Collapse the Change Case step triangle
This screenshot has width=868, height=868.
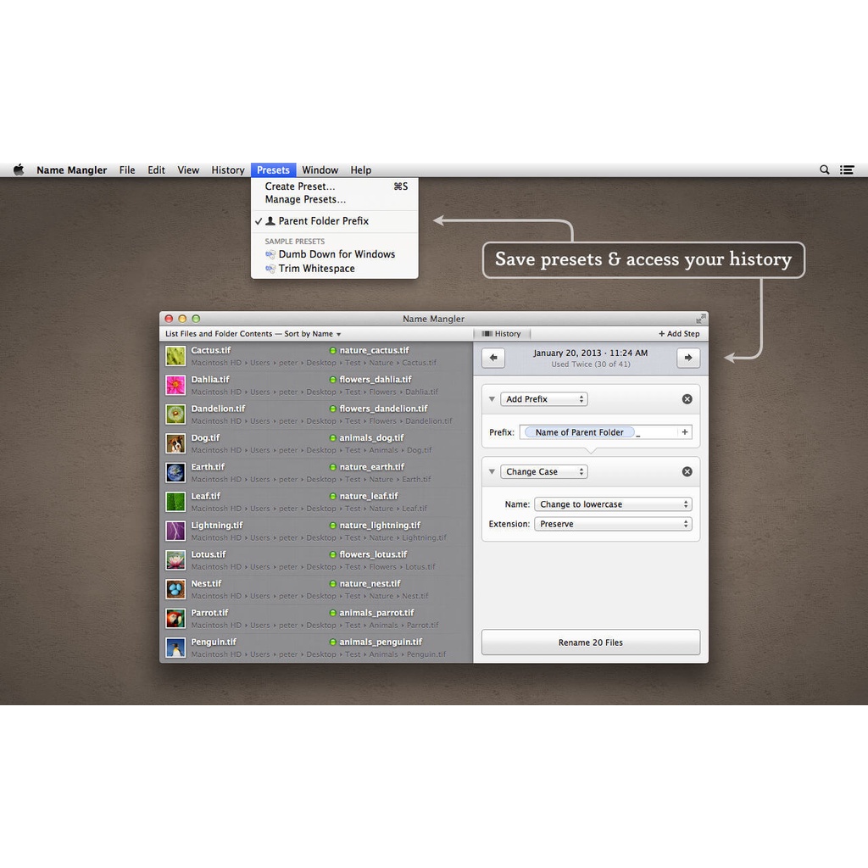(492, 472)
